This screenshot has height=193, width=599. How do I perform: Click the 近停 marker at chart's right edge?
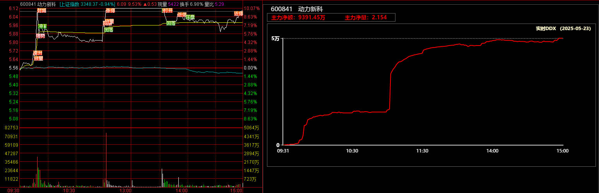[238, 14]
